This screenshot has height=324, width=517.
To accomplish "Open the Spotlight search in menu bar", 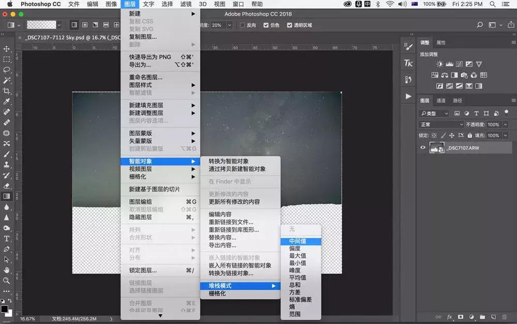I will 493,4.
